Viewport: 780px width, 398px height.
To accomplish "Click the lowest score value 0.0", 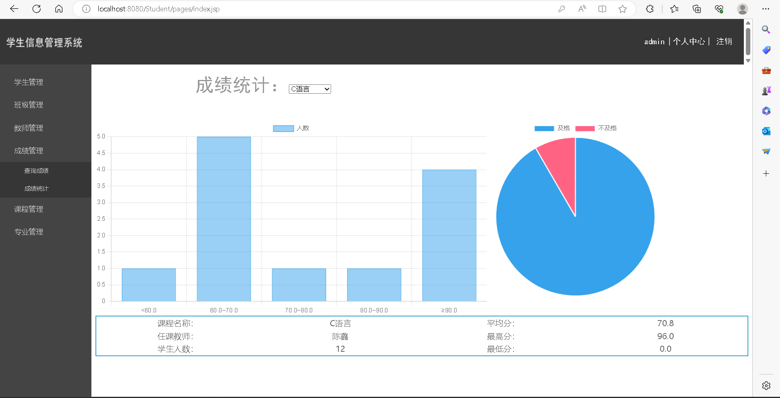I will click(665, 349).
